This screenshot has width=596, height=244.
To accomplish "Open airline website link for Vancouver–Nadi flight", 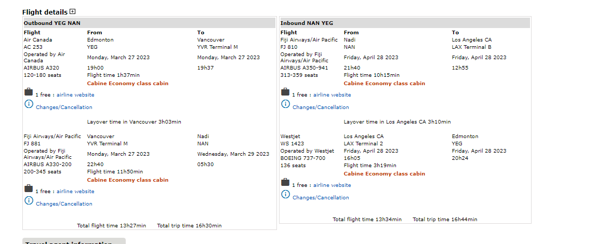I will click(75, 192).
